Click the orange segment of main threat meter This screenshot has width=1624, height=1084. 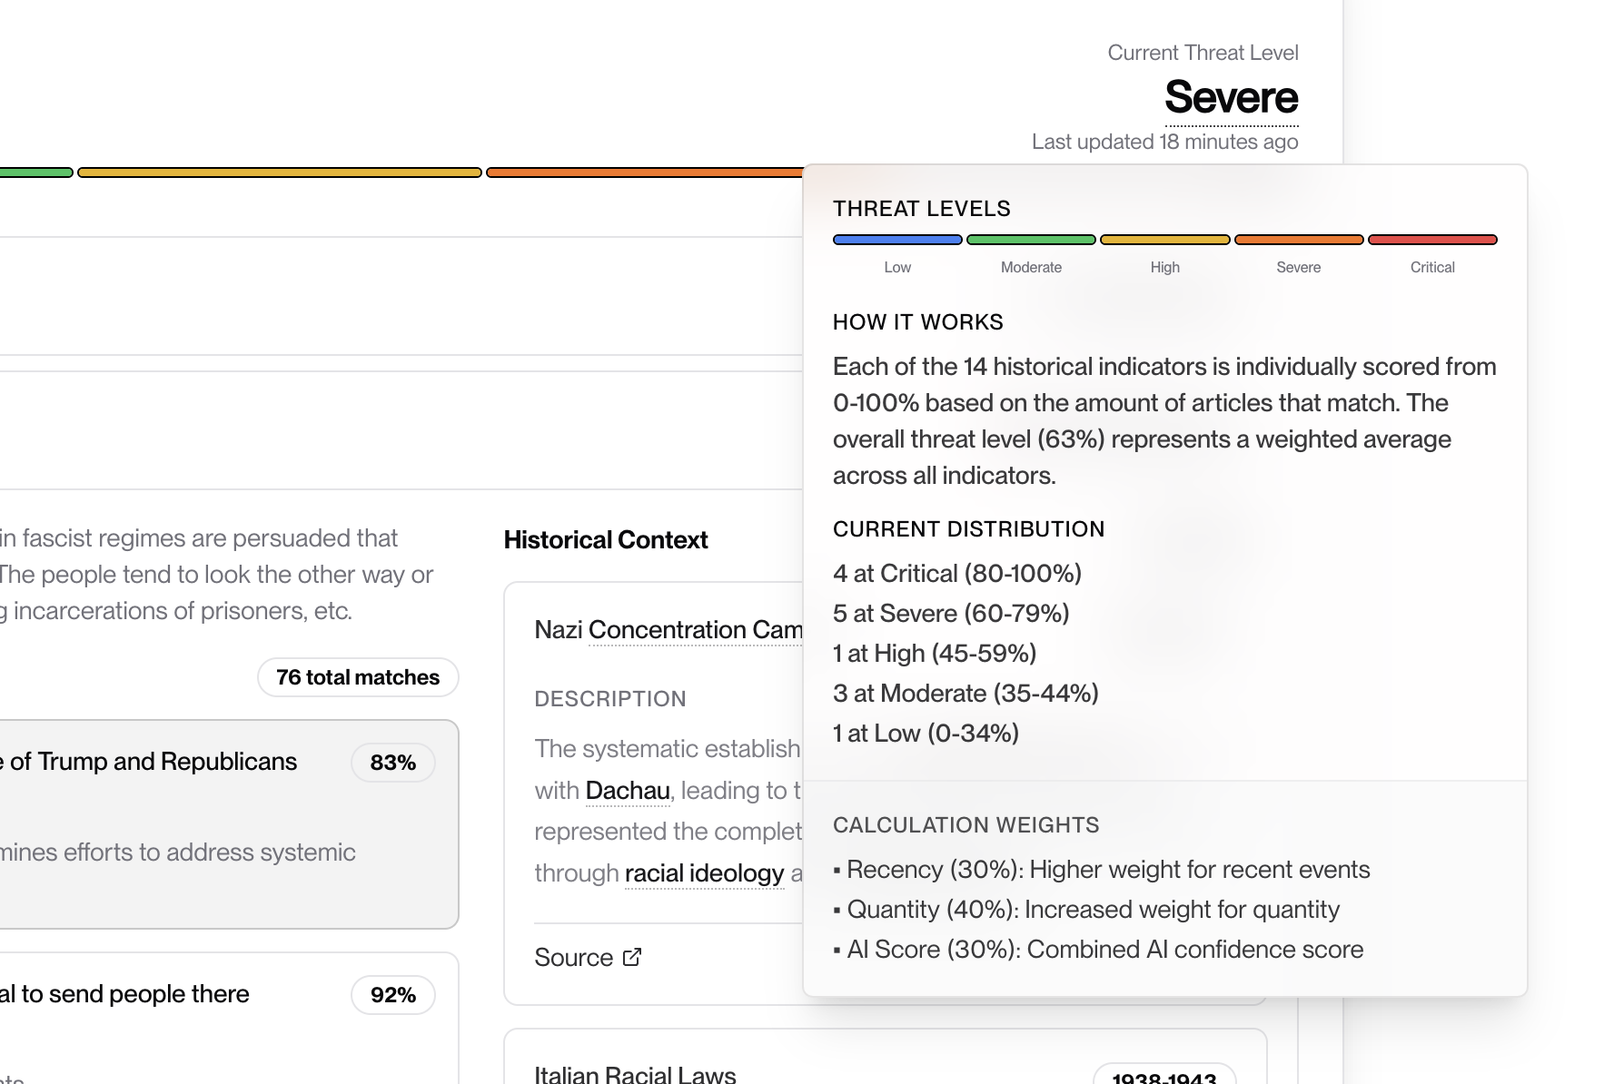coord(643,172)
